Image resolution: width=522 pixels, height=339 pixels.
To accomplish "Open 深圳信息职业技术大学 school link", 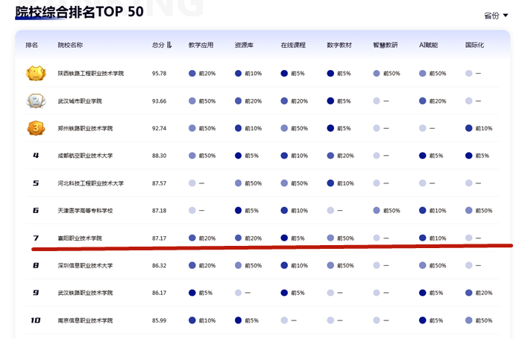I will coord(85,265).
